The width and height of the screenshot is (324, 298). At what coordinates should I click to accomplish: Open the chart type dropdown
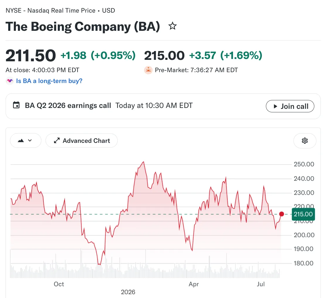(26, 140)
